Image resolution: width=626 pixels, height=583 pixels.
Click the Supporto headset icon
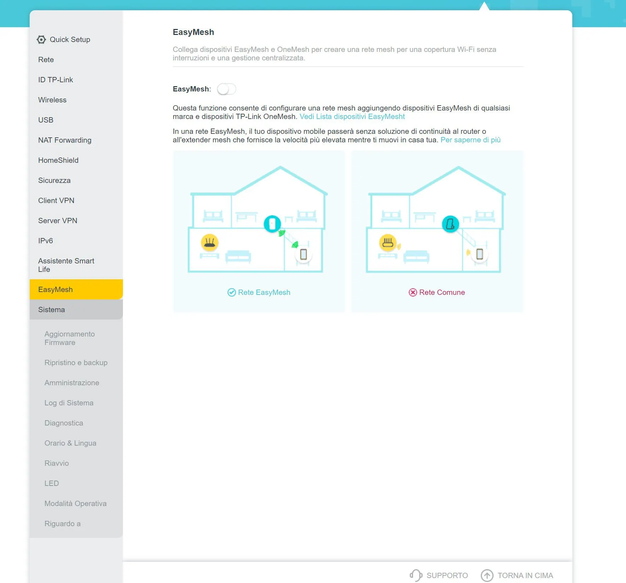(416, 576)
